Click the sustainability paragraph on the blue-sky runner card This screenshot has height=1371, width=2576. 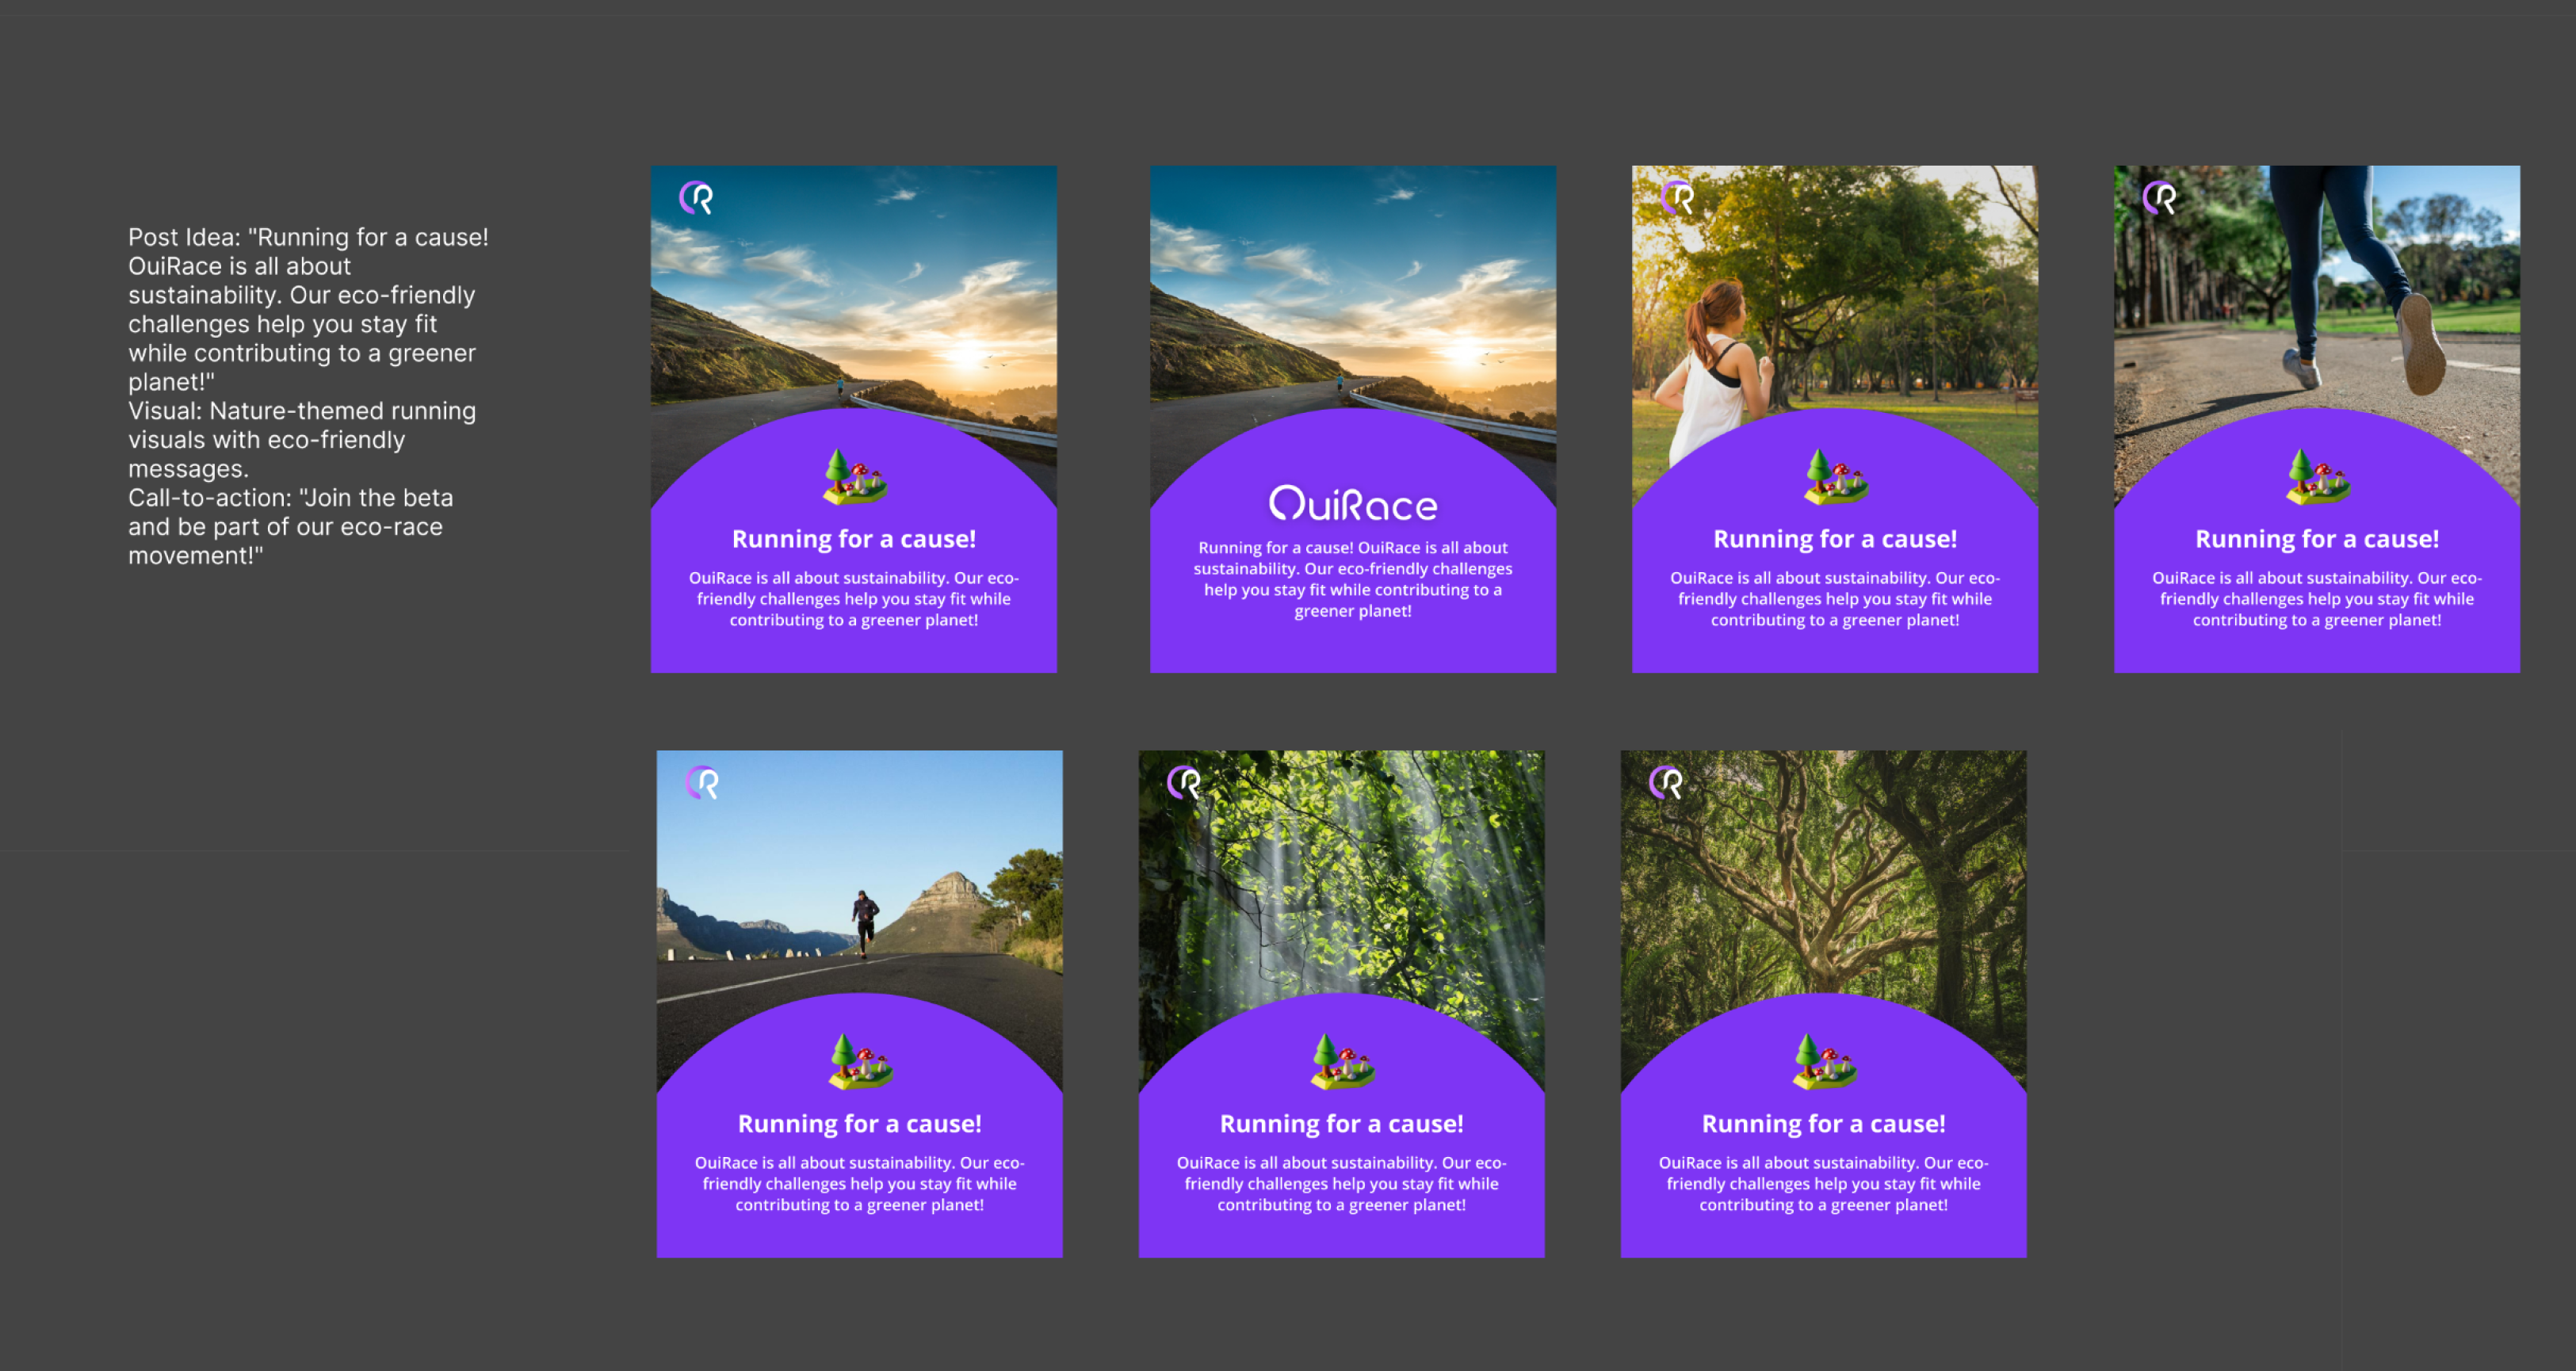(860, 1184)
